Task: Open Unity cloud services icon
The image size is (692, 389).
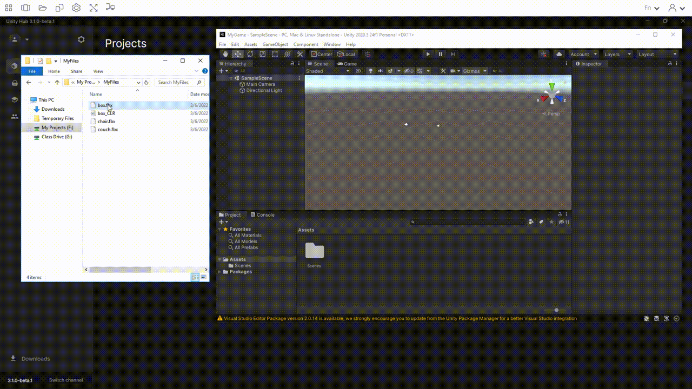Action: click(559, 54)
